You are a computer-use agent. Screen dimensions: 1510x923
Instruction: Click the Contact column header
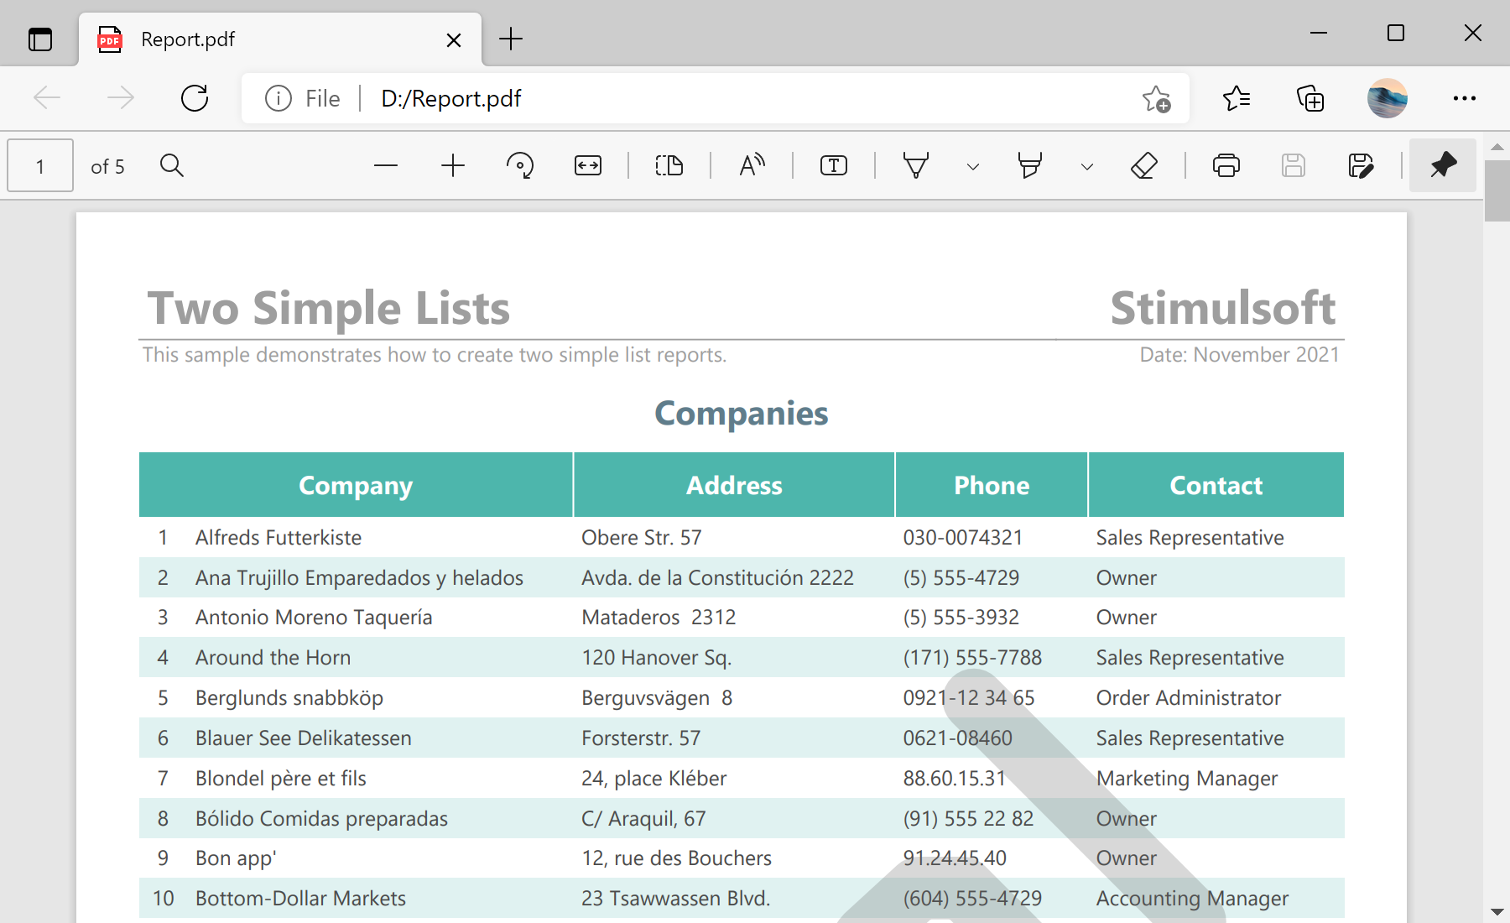[x=1216, y=485]
